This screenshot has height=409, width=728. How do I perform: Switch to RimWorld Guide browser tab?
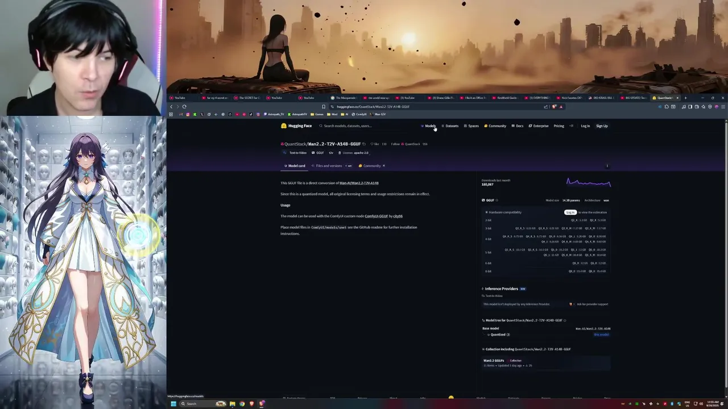tap(505, 98)
